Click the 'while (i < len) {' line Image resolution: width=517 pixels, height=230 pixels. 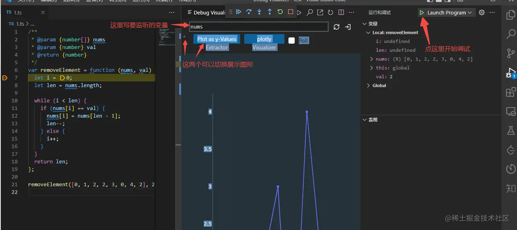(x=60, y=101)
